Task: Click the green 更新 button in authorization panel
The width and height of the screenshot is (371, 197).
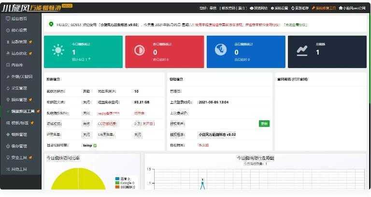Action: pos(264,124)
